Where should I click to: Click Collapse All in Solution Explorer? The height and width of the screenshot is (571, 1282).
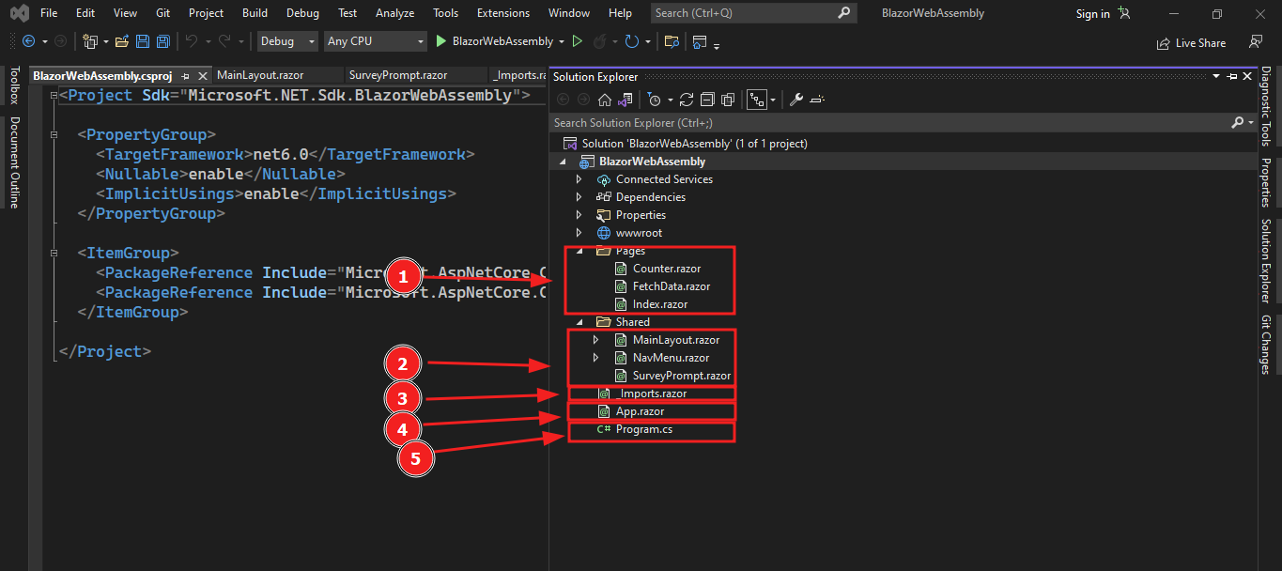[x=707, y=100]
